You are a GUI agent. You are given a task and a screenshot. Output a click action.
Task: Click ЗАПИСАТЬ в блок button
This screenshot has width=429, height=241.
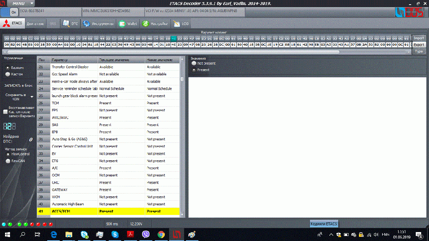18,86
